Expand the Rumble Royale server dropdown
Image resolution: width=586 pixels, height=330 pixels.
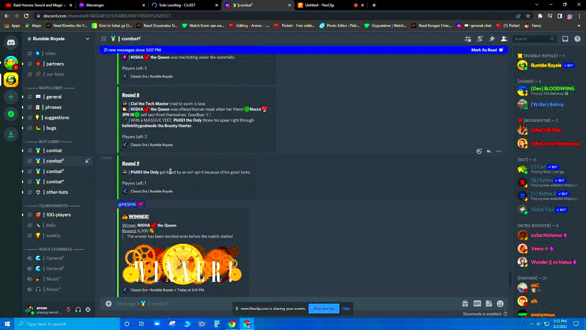point(87,39)
